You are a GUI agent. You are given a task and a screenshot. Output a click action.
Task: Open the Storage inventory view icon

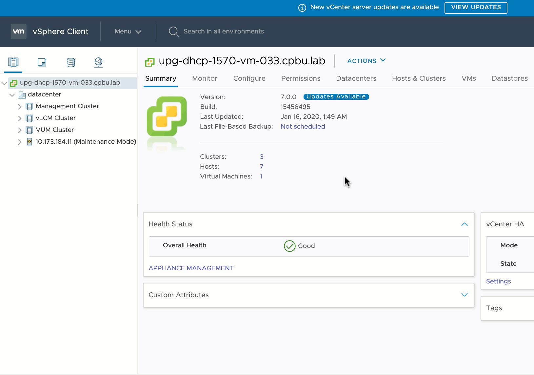(71, 62)
